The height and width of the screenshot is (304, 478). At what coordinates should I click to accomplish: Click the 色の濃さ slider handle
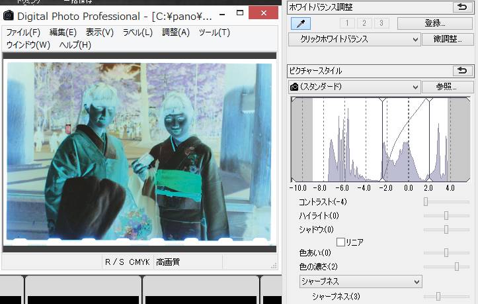(x=457, y=266)
